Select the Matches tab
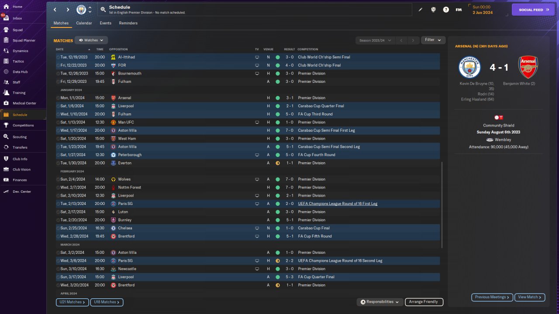 click(x=61, y=23)
